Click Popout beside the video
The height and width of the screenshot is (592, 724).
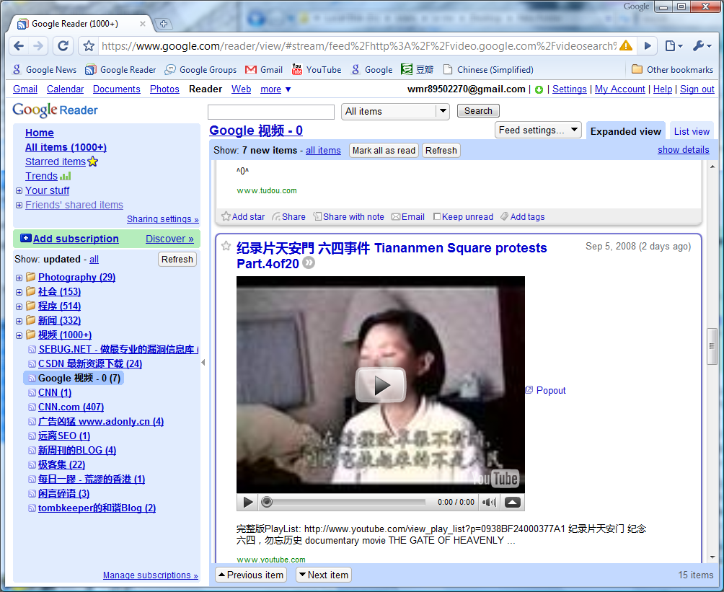click(x=546, y=390)
